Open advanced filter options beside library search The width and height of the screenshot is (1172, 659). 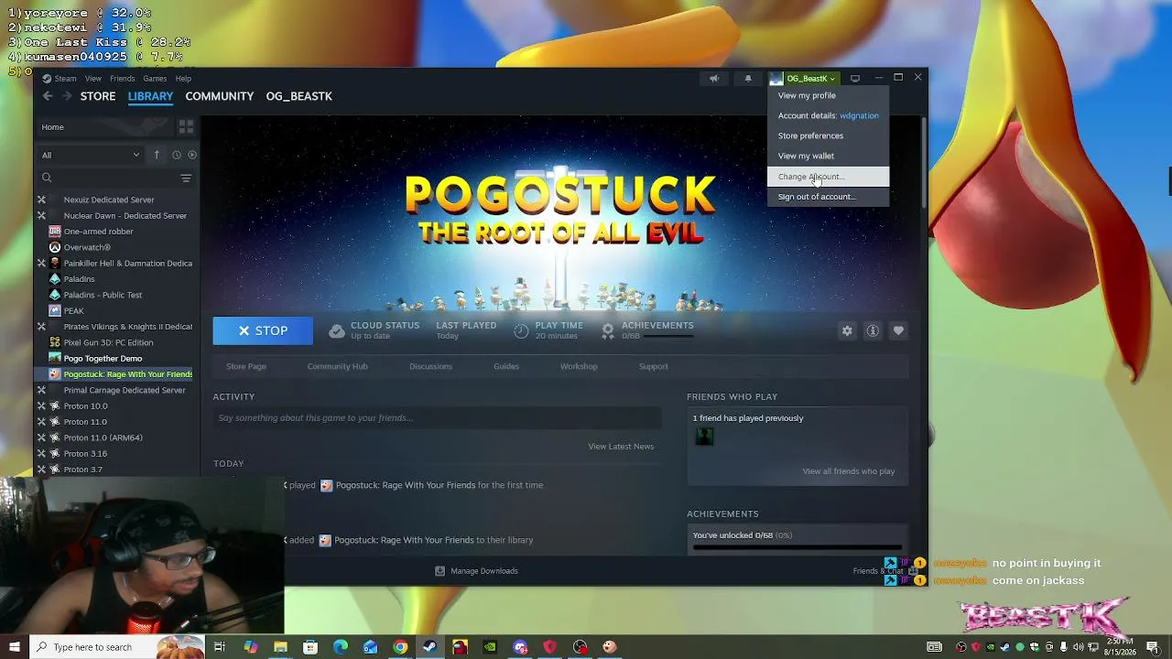pyautogui.click(x=186, y=178)
